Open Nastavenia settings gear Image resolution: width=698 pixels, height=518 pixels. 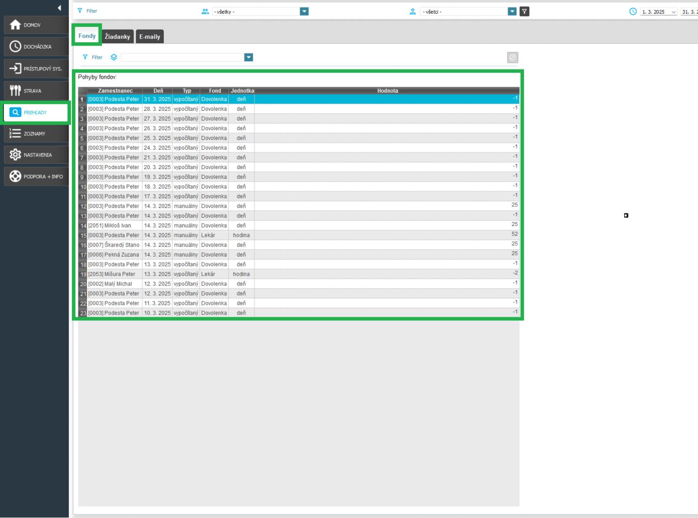(36, 155)
